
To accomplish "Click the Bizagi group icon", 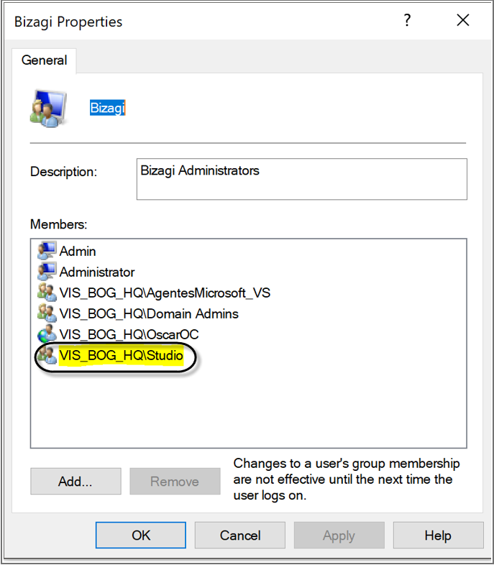I will (x=48, y=109).
